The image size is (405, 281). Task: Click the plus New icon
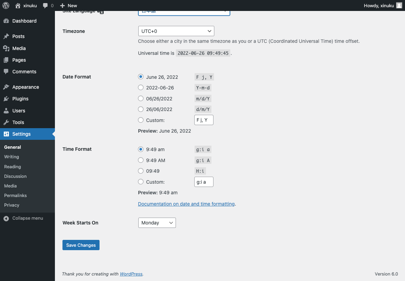point(62,5)
